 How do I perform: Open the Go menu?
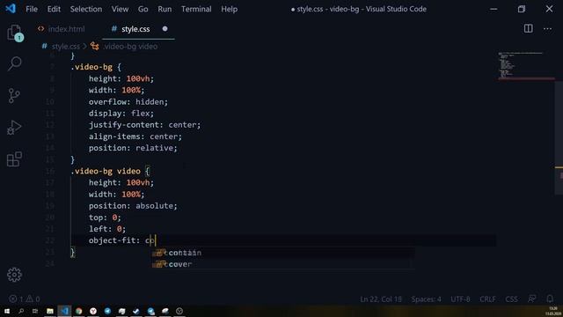coord(143,9)
